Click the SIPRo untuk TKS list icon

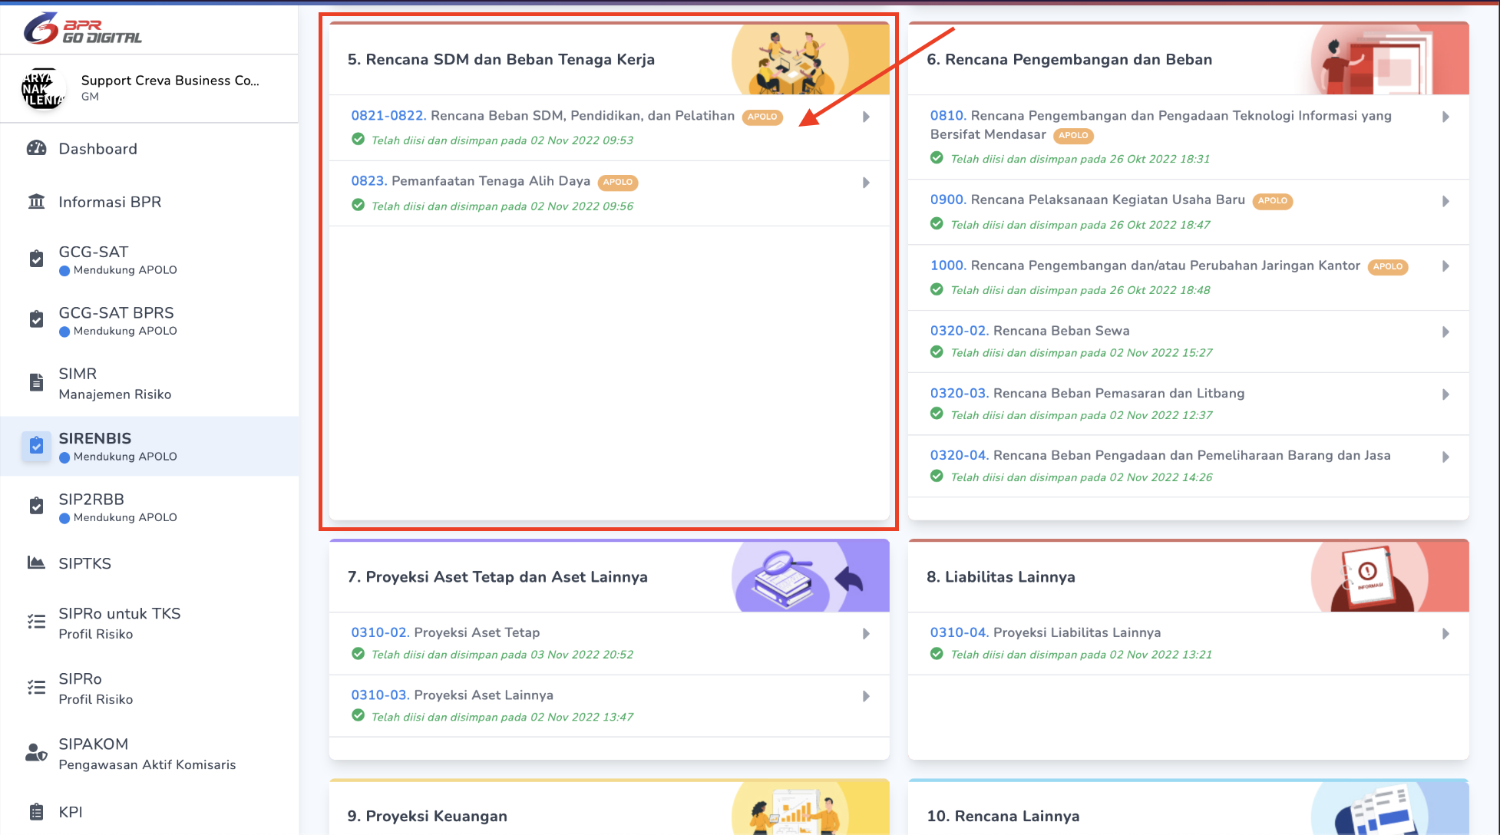(x=36, y=622)
